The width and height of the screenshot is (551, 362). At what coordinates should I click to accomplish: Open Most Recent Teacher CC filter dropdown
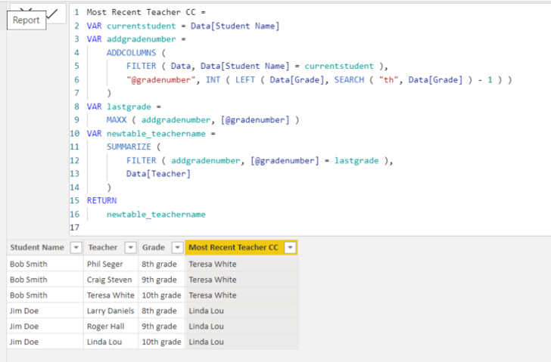point(291,248)
